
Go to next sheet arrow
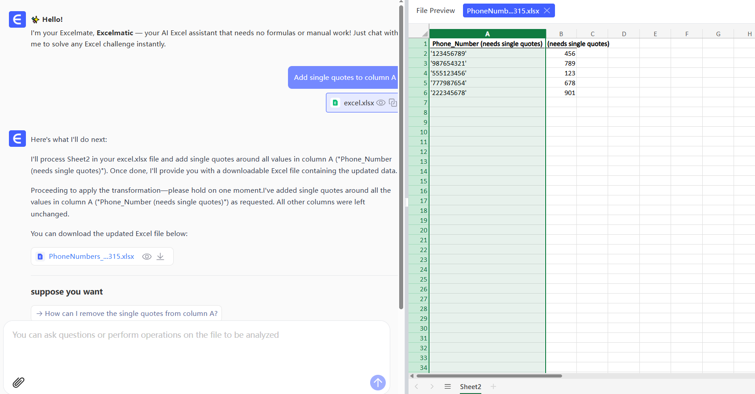point(432,386)
